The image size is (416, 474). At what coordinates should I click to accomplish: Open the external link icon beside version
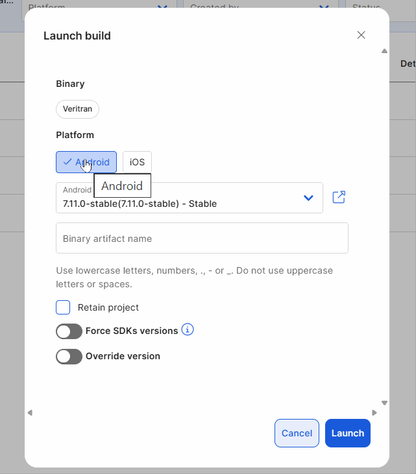[x=339, y=197]
